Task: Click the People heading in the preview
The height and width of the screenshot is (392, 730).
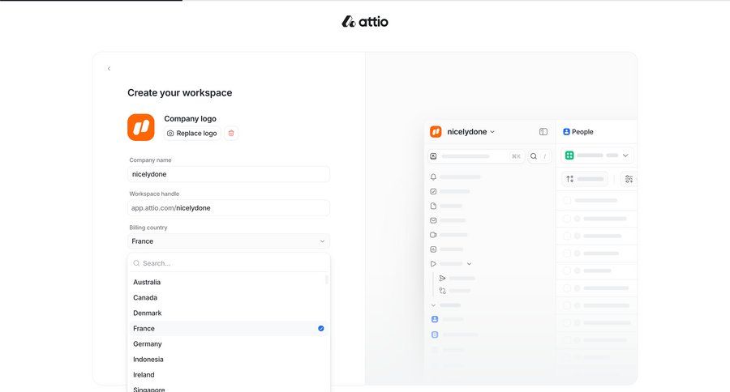Action: [x=578, y=131]
